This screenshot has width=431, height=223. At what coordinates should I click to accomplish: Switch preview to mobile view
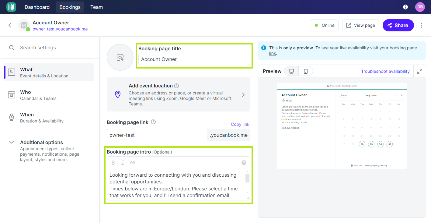coord(306,71)
